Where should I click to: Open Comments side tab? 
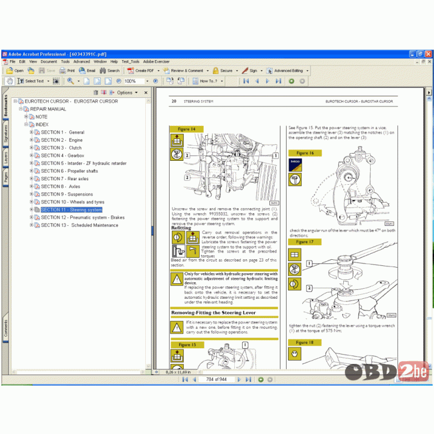point(6,328)
